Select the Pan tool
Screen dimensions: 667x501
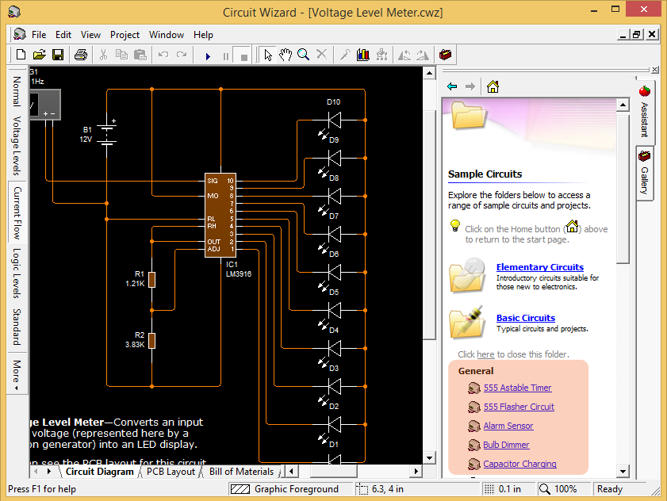pyautogui.click(x=286, y=55)
